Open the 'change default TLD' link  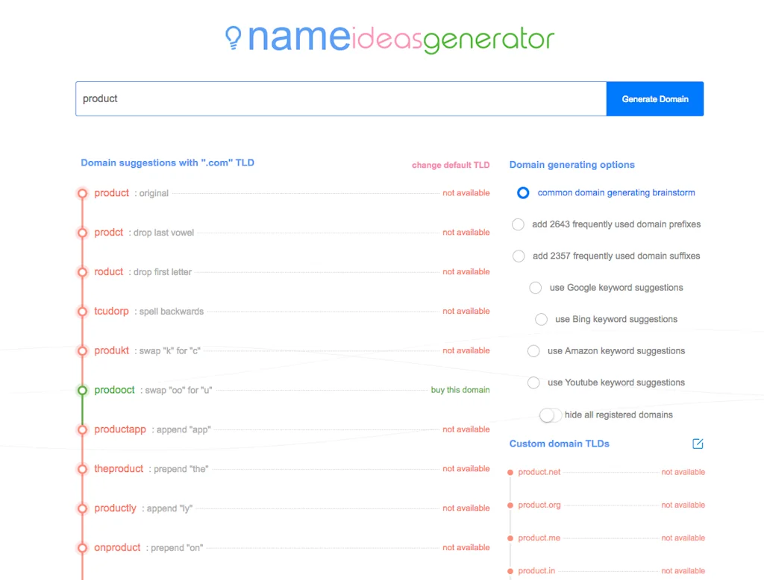point(451,165)
